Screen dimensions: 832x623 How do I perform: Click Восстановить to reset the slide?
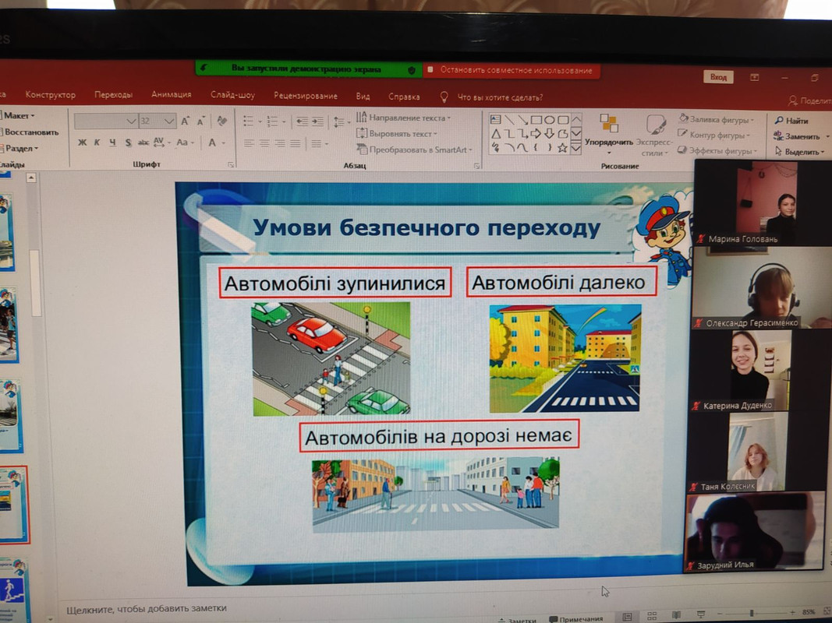[29, 132]
